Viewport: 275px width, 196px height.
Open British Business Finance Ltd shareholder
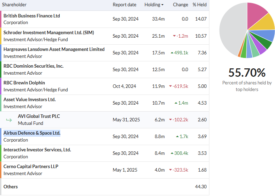click(32, 16)
